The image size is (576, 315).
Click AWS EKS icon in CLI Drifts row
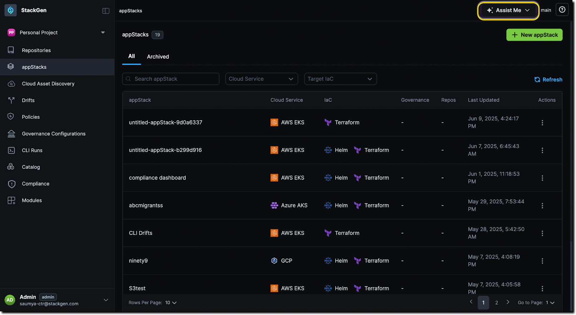(274, 233)
